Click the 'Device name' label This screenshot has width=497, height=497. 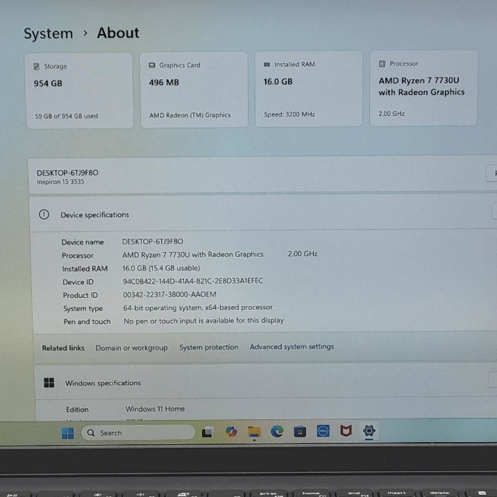click(83, 242)
